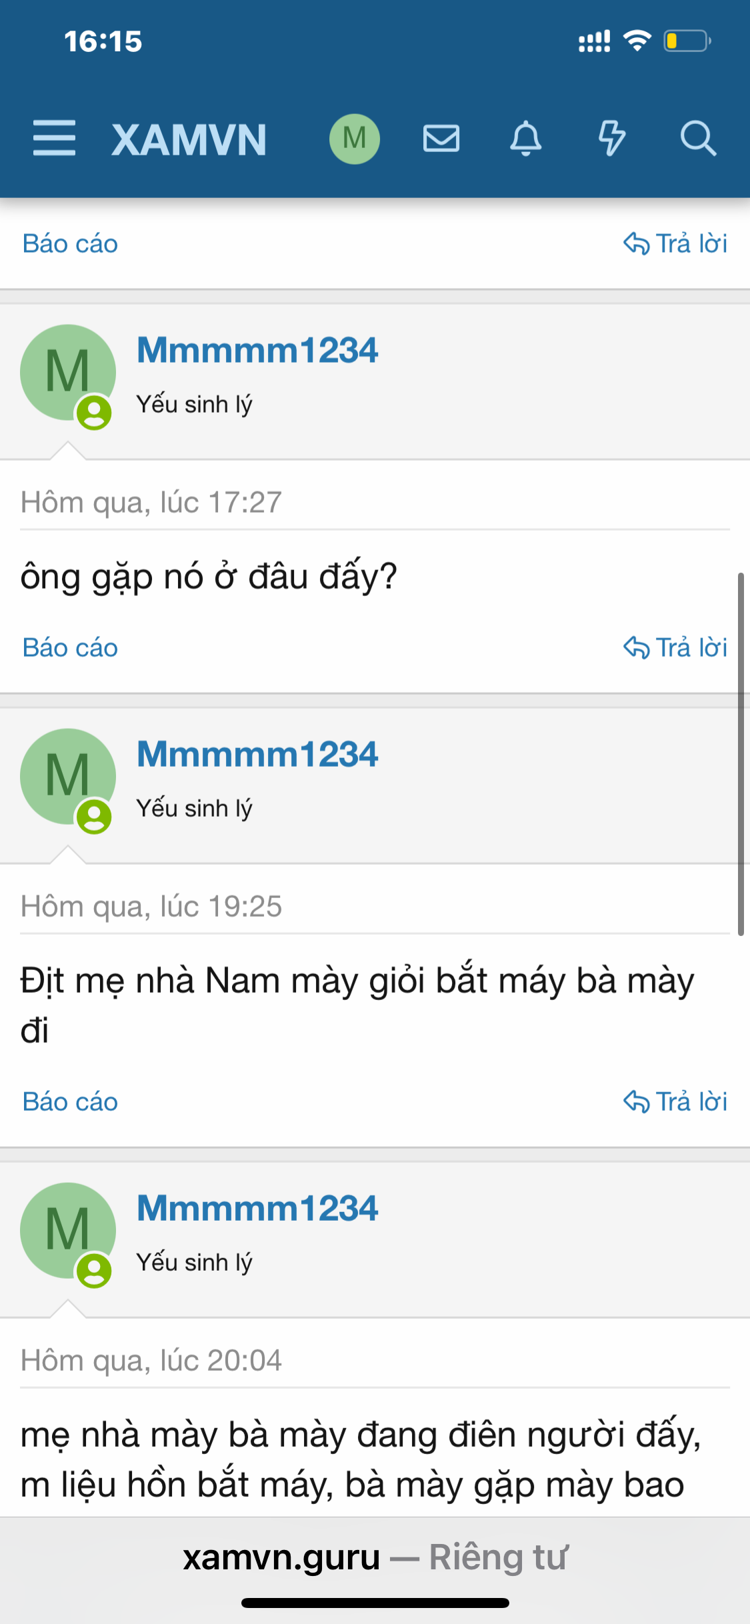Tap Báo cáo at top of page
750x1624 pixels.
point(70,244)
